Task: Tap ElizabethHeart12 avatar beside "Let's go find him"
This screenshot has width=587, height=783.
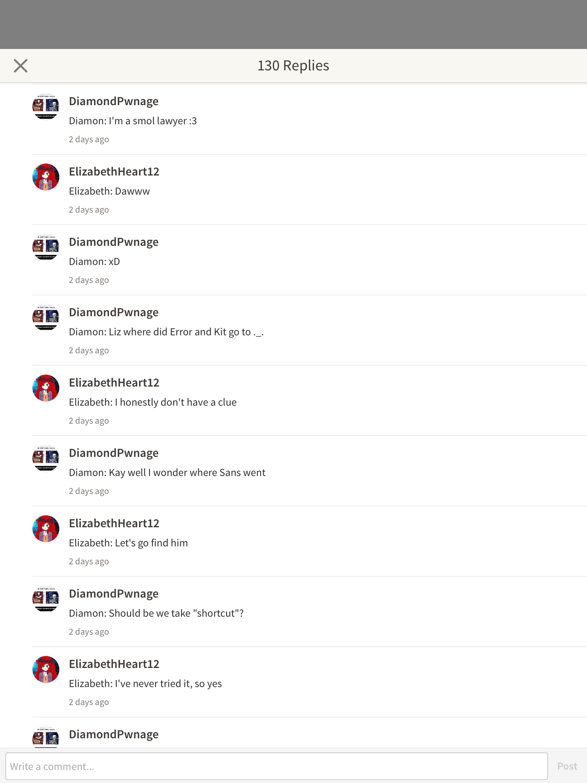Action: point(46,529)
